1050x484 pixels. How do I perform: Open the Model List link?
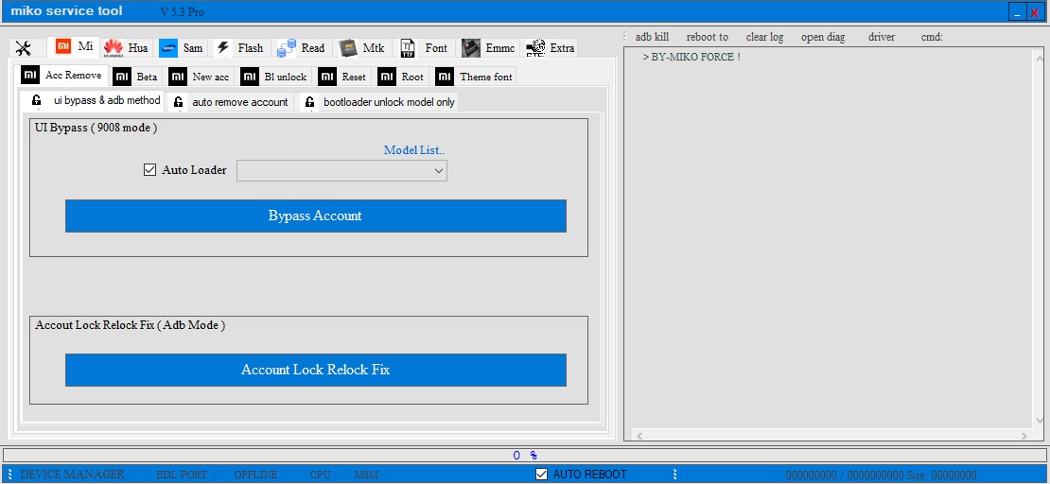click(x=413, y=150)
